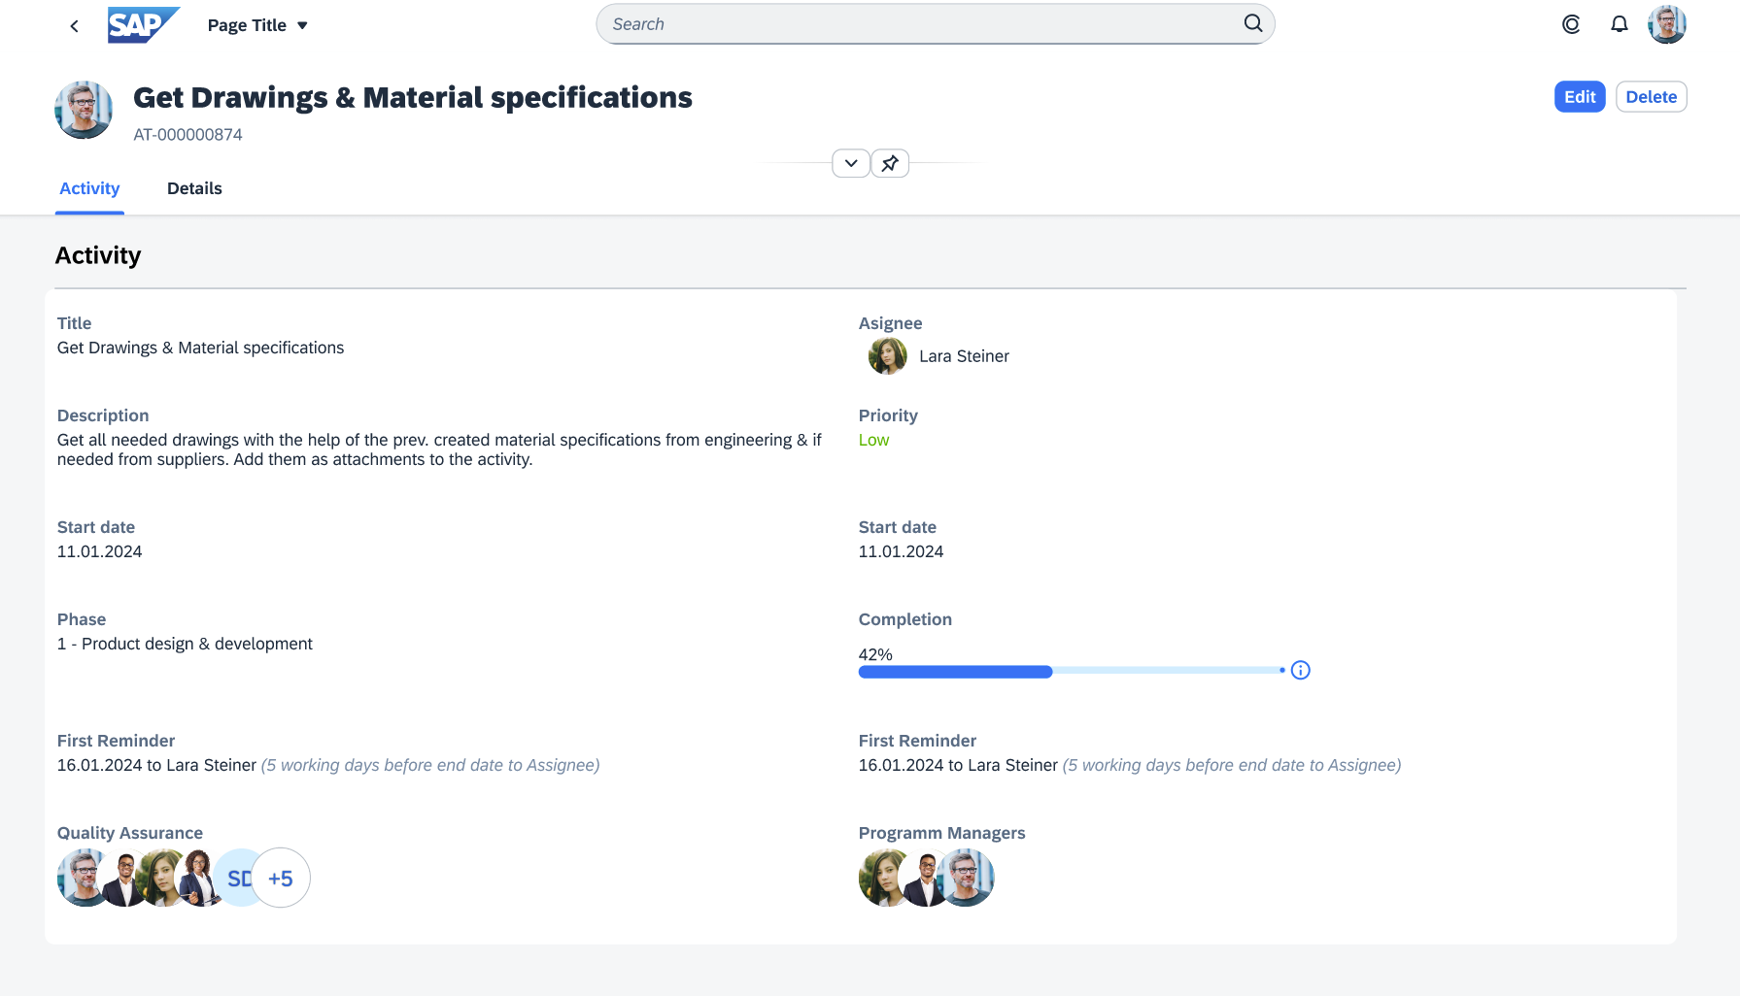
Task: Collapse the page header with the chevron button
Action: pos(850,163)
